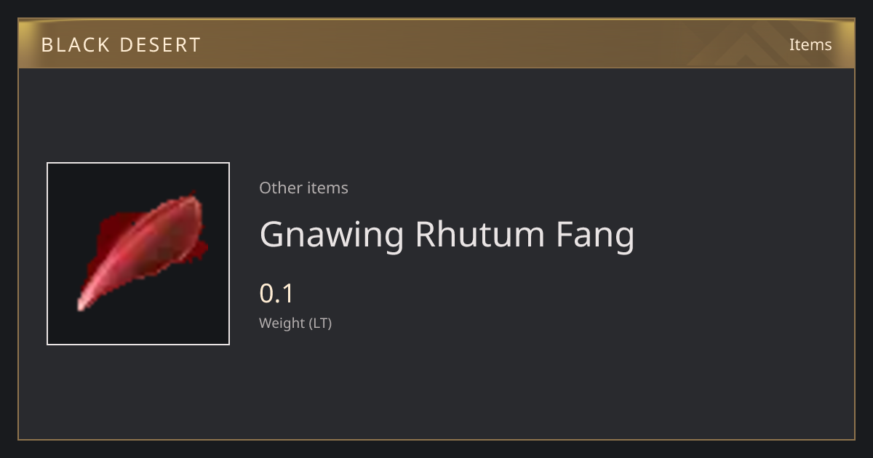Click the (LT) unit after Weight
The height and width of the screenshot is (458, 873).
coord(321,324)
